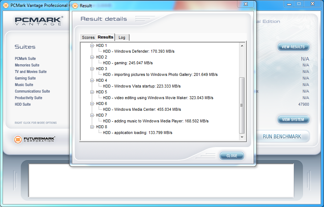Select HDD Suite in Suites list

point(23,104)
